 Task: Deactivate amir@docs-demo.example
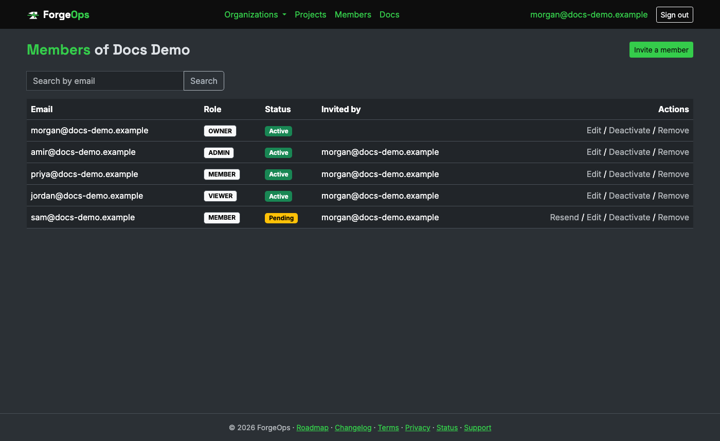point(629,152)
